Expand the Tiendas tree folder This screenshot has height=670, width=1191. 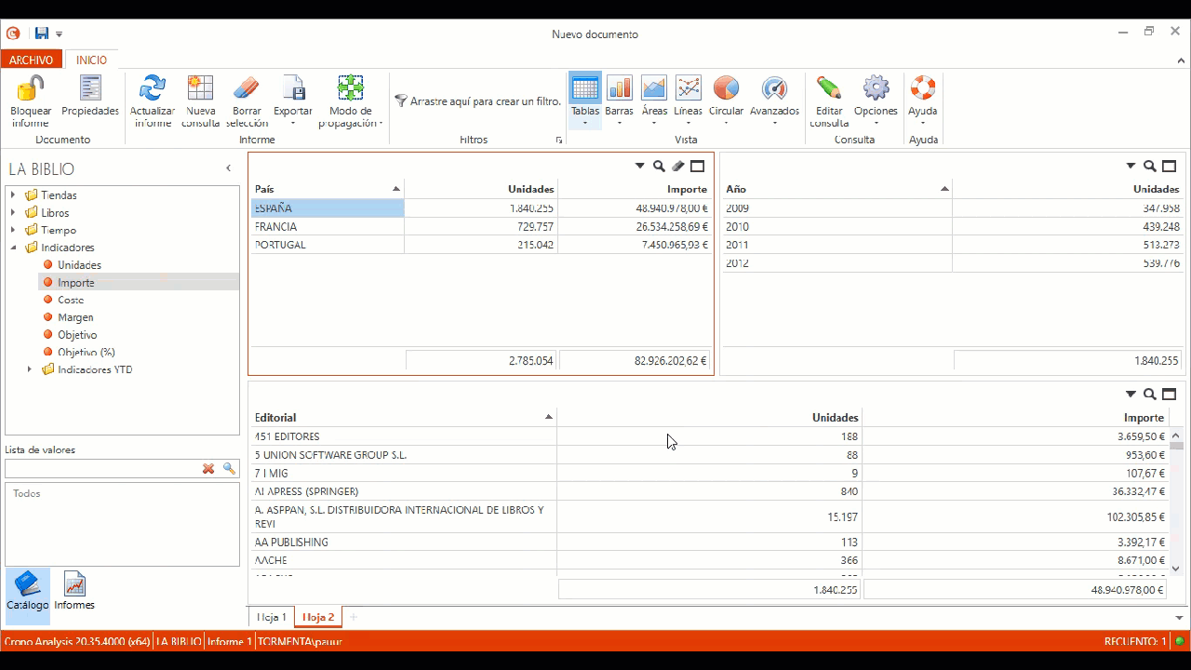coord(13,195)
